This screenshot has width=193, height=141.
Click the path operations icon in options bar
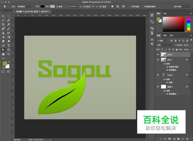(x=112, y=7)
